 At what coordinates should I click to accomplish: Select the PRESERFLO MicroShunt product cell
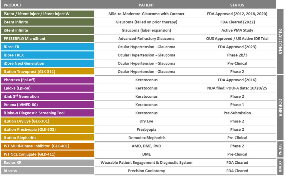click(x=48, y=39)
